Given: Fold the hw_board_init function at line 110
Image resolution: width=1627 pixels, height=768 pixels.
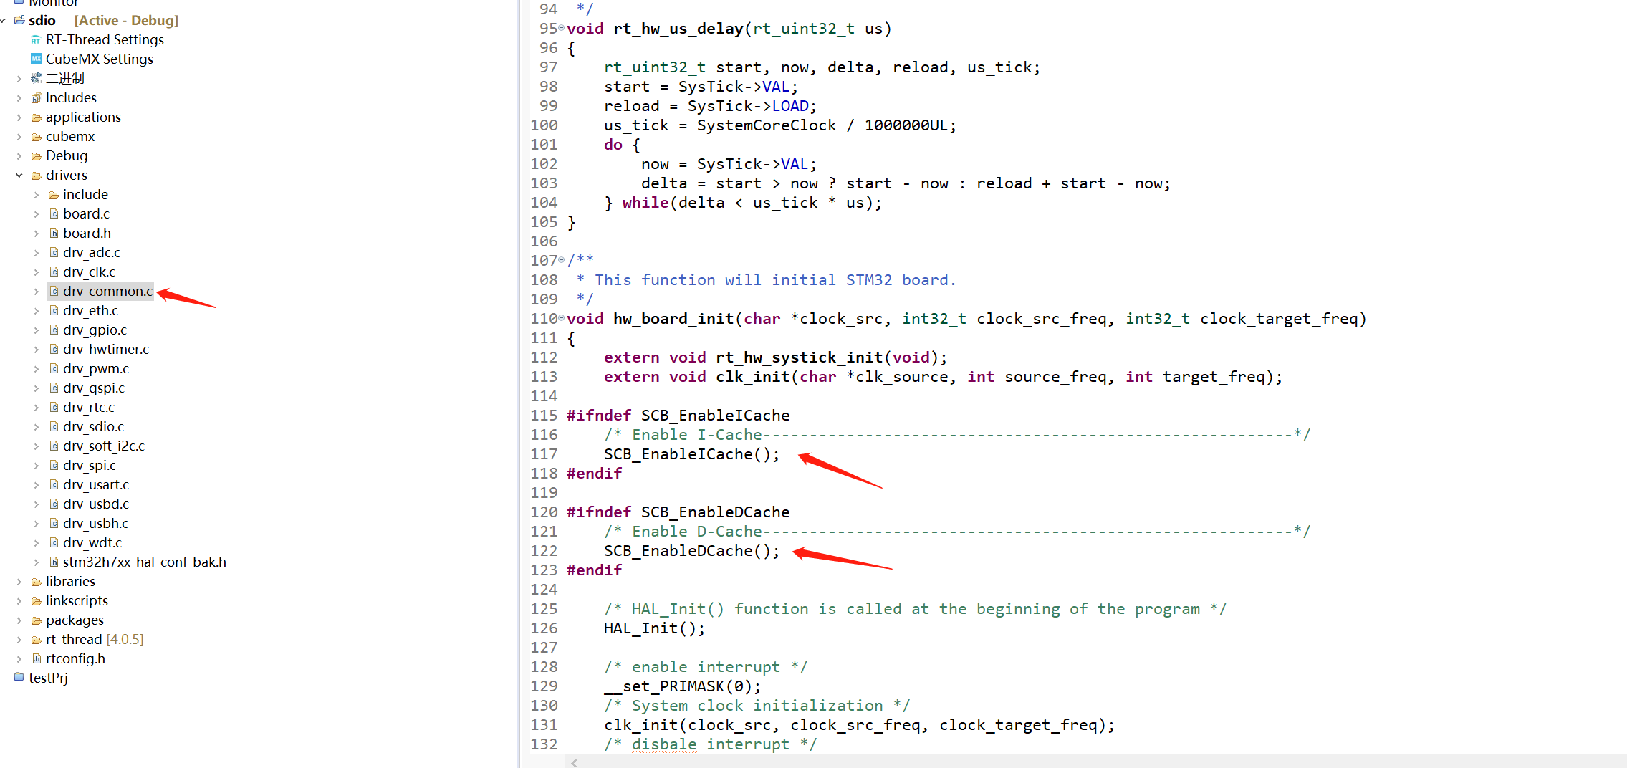Looking at the screenshot, I should [561, 318].
